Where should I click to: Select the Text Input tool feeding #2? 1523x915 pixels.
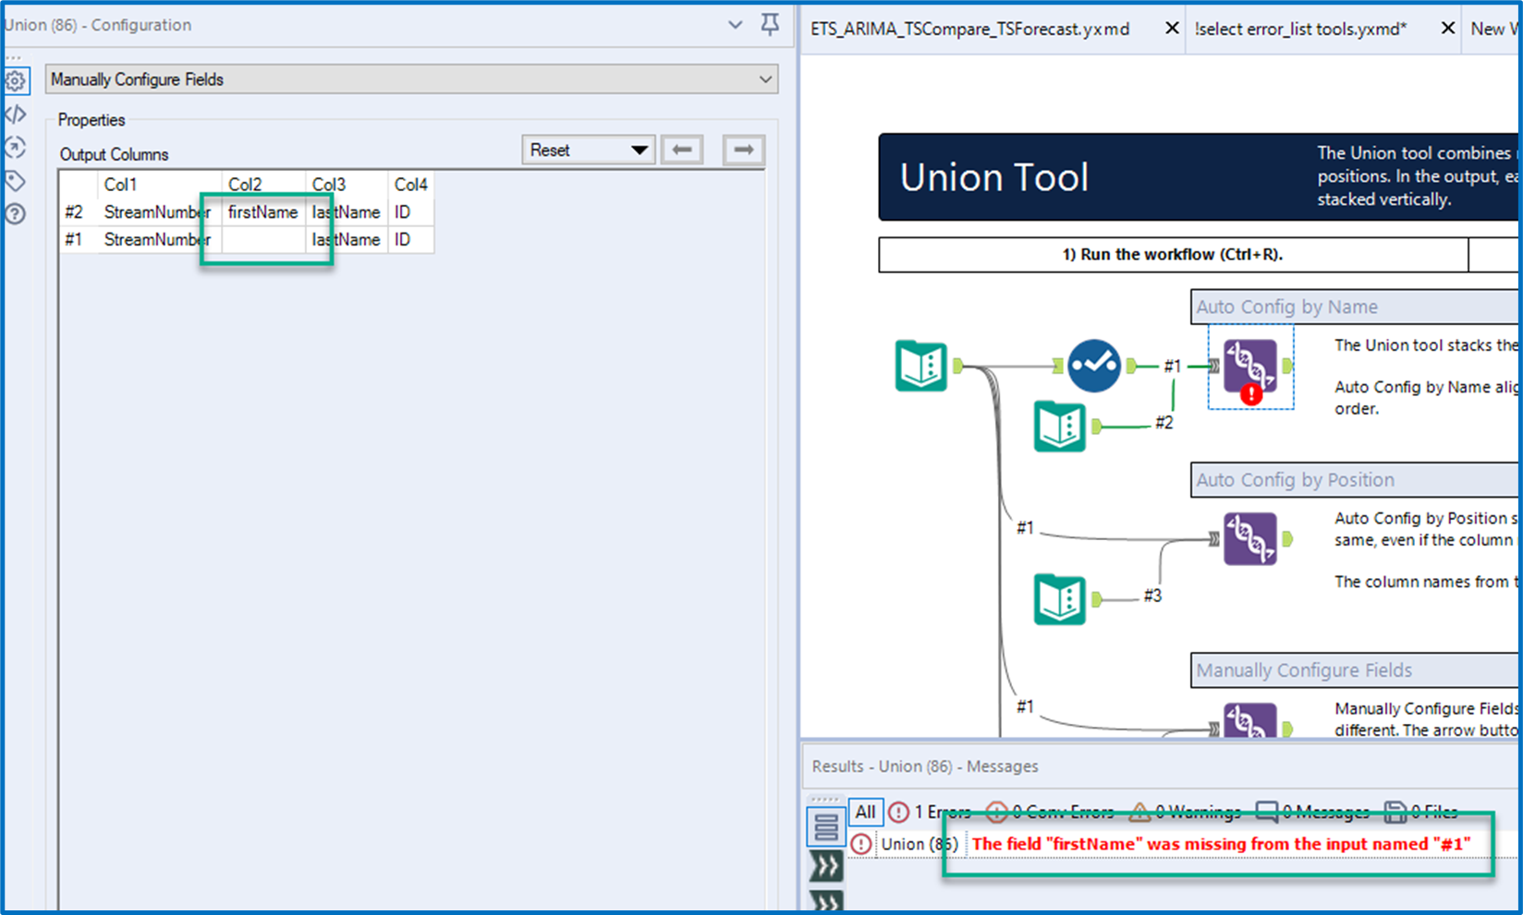1059,427
